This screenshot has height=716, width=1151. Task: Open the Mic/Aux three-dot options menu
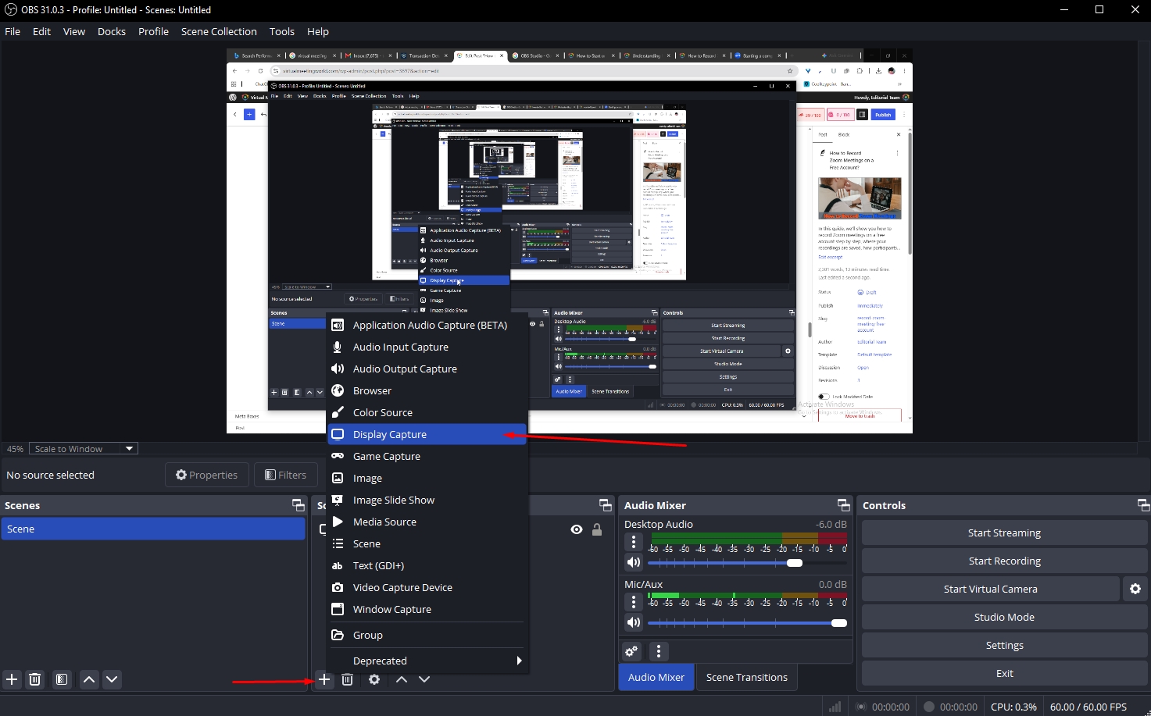click(x=634, y=602)
